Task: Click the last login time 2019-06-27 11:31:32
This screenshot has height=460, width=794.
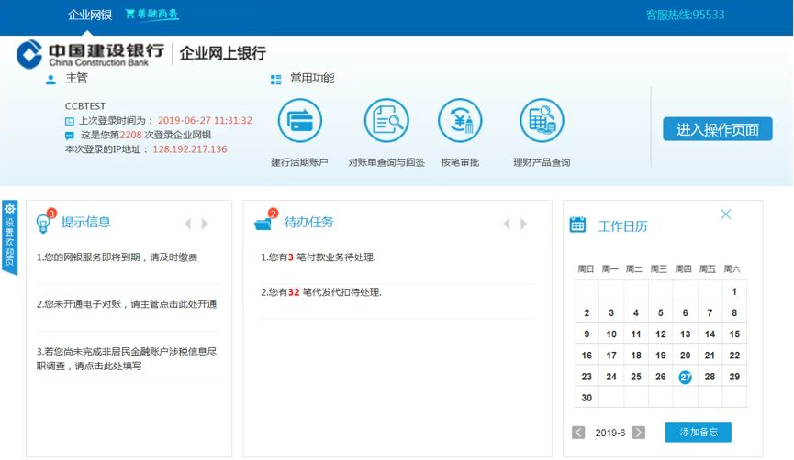Action: (x=205, y=120)
